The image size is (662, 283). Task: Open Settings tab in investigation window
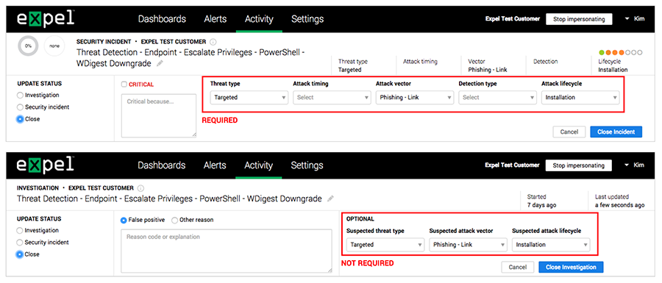pyautogui.click(x=307, y=165)
